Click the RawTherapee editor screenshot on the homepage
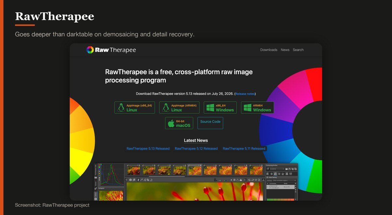 point(196,182)
